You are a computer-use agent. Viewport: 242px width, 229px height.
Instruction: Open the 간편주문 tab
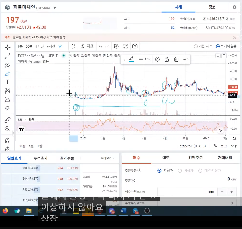(x=195, y=158)
